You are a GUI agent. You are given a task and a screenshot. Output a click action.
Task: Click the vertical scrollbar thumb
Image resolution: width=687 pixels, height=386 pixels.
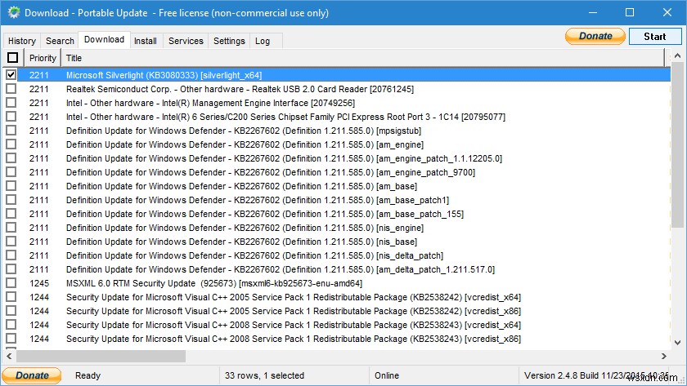(678, 144)
